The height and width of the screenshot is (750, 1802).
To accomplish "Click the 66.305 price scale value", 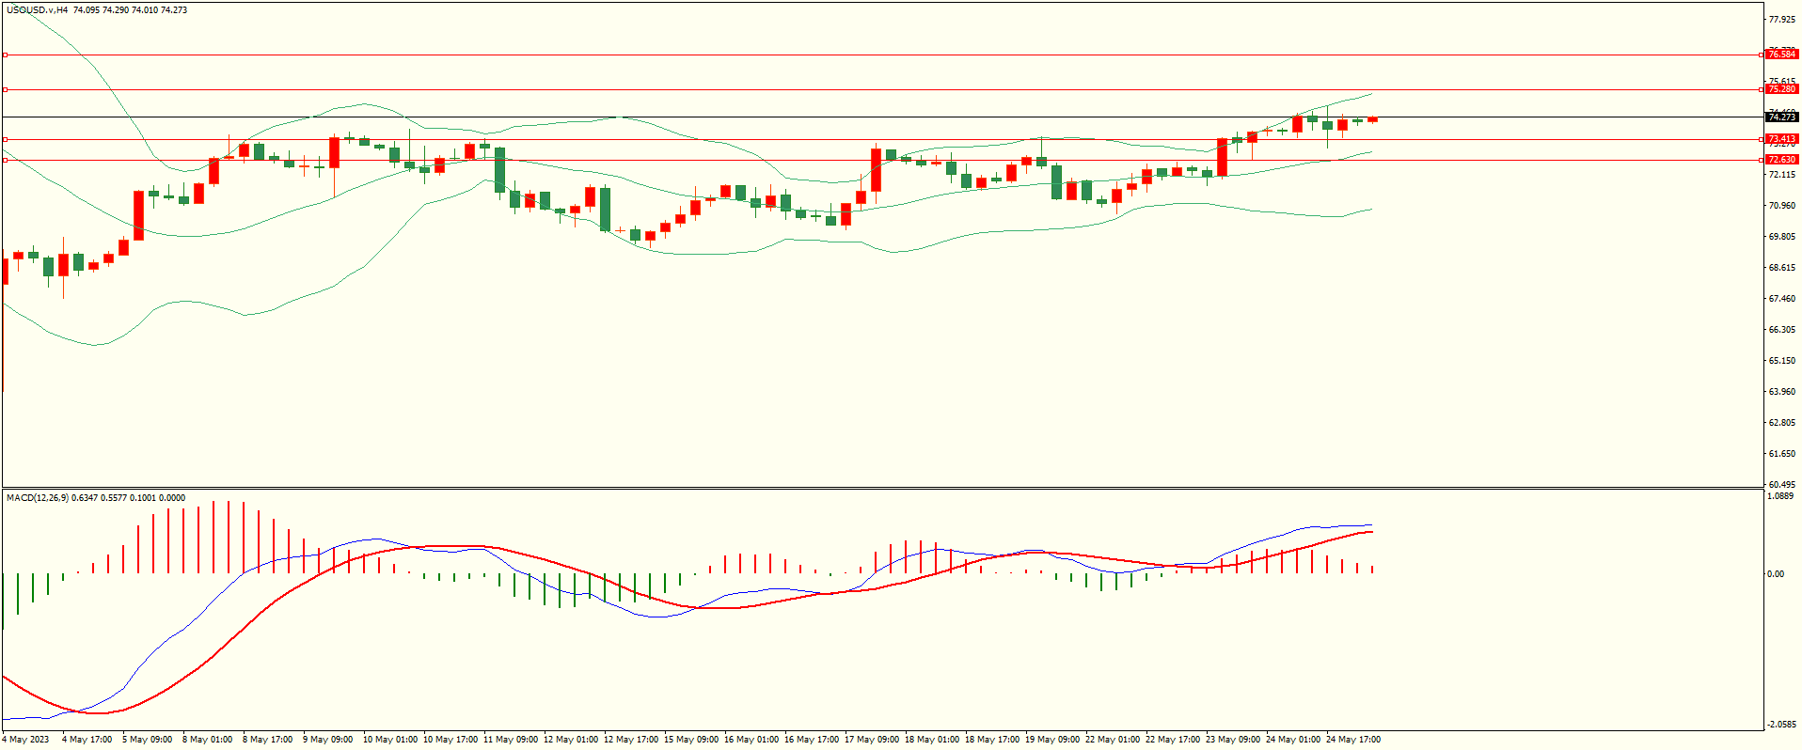I will (1781, 330).
